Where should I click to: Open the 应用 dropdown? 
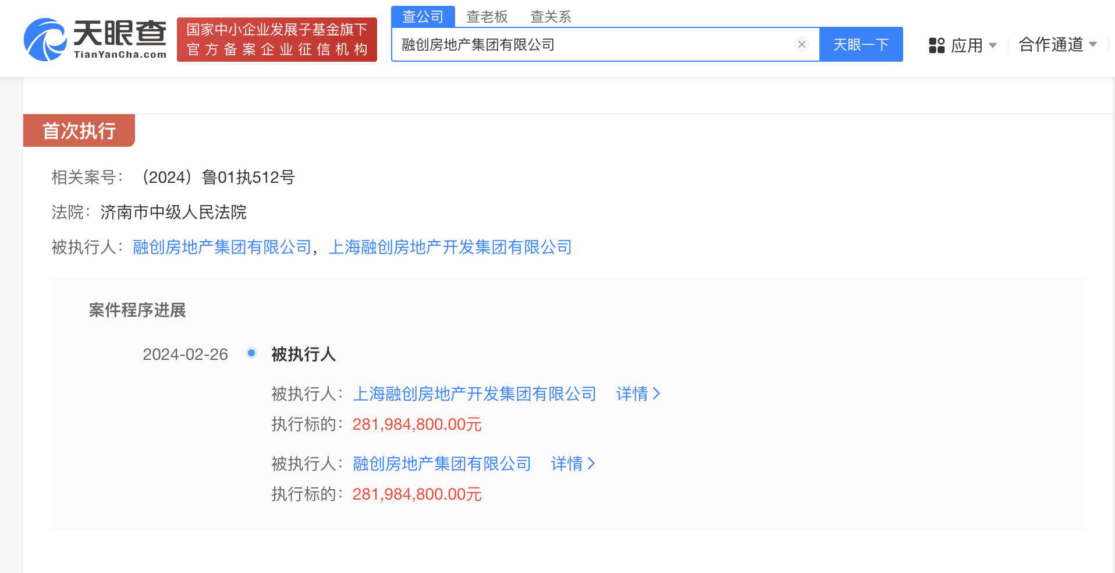tap(968, 44)
